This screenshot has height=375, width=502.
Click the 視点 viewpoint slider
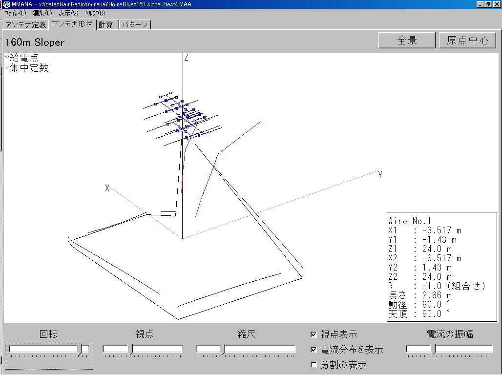tap(130, 349)
